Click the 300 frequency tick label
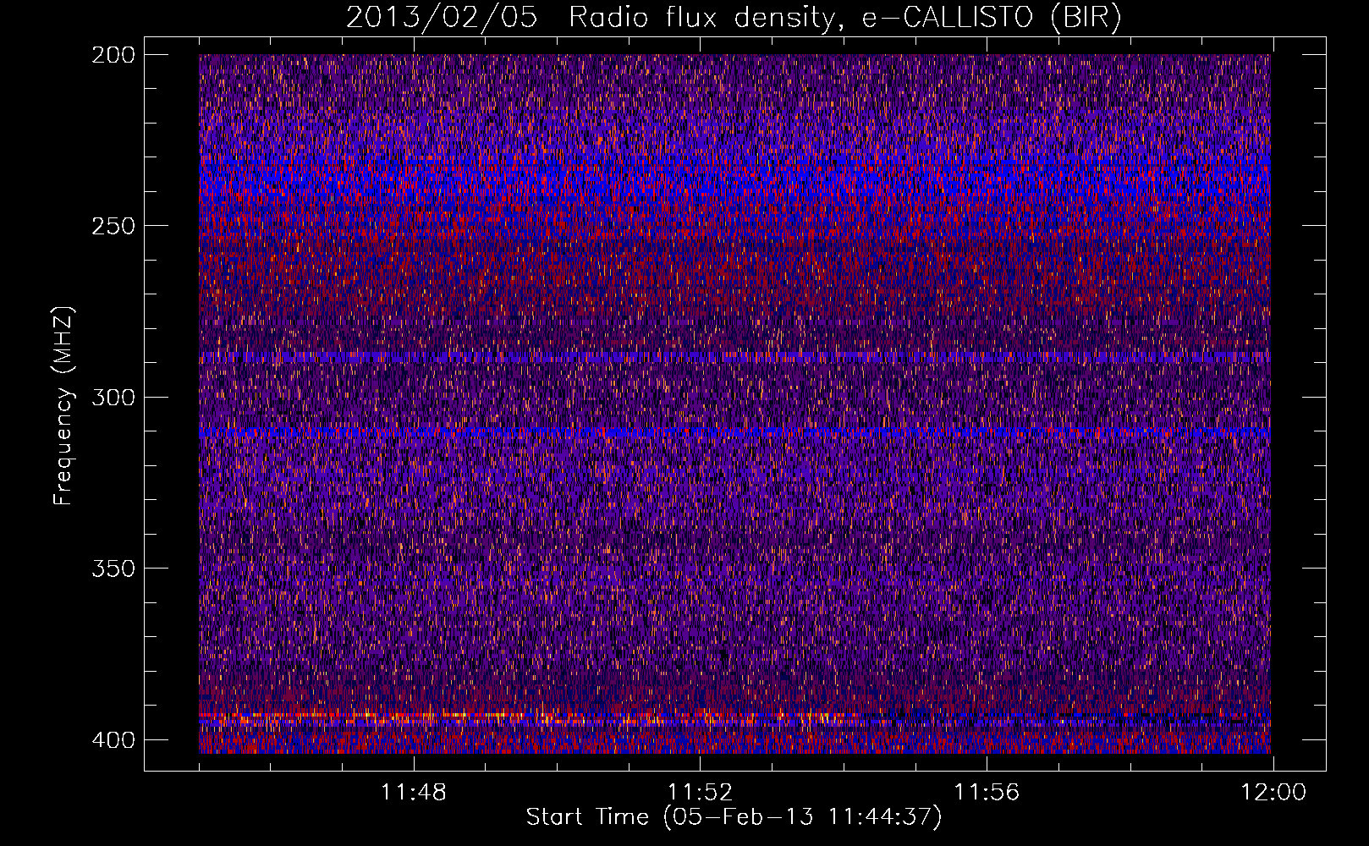The height and width of the screenshot is (846, 1369). (x=113, y=397)
